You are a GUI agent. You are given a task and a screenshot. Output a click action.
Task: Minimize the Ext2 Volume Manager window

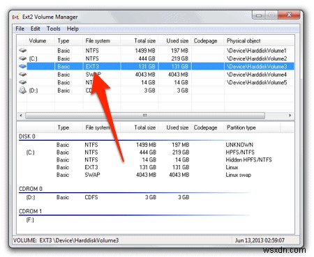(259, 15)
